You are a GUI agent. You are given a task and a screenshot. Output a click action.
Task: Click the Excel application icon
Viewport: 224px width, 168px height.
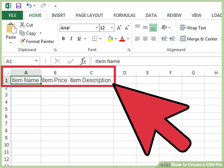pos(8,6)
